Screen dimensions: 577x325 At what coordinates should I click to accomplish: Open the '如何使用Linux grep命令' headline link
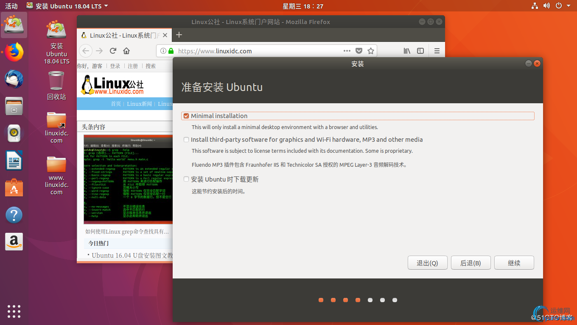pos(127,231)
